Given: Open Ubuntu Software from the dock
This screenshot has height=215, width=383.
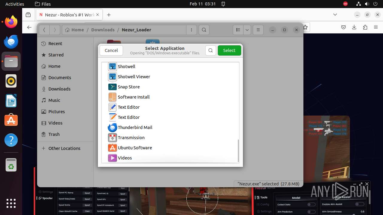Looking at the screenshot, I should [x=11, y=120].
